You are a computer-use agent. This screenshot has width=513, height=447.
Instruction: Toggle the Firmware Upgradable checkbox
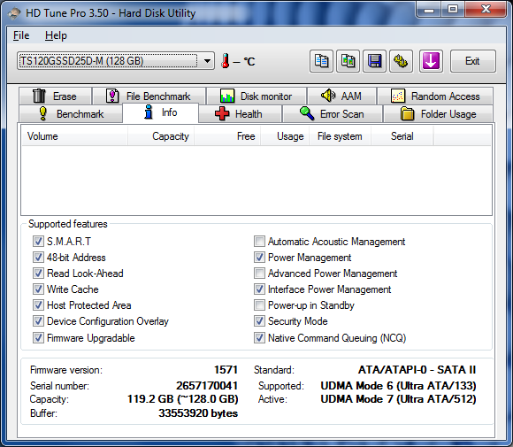coord(38,337)
